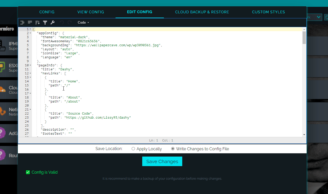This screenshot has width=328, height=194.
Task: Click the editor's vertical scrollbar down arrow
Action: 304,135
